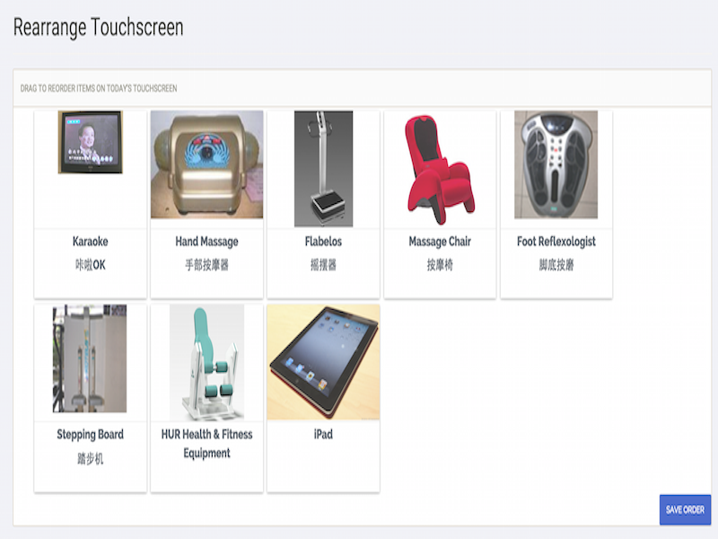Select the Hand Massage machine image
Viewport: 718px width, 539px height.
pyautogui.click(x=207, y=164)
